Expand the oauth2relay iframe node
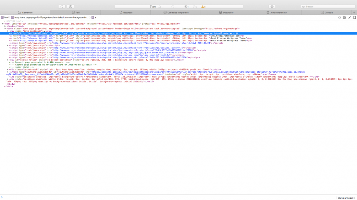357x200 pixels. coord(7,72)
